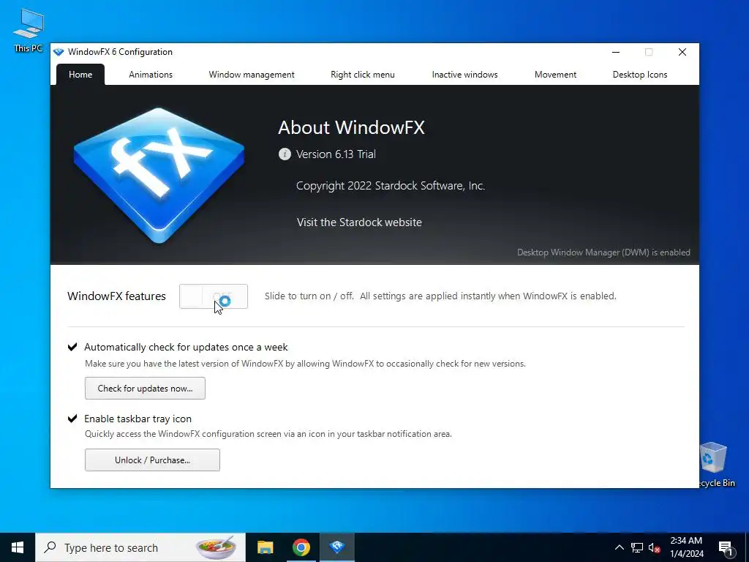The image size is (749, 562).
Task: Open the Window management tab
Action: [x=252, y=75]
